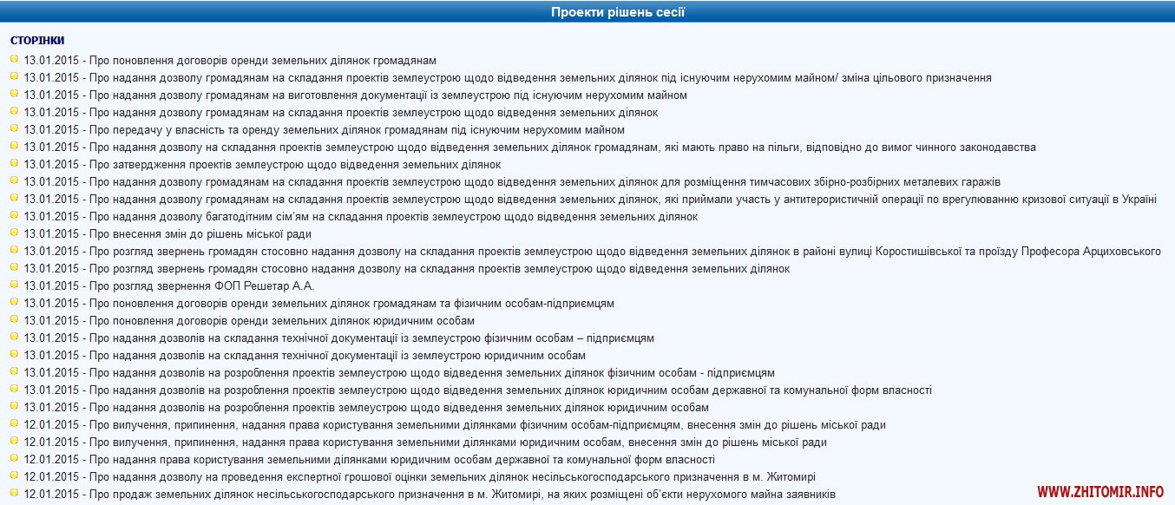Click bullet icon next to 'Про продаж земельних ділянок'
Viewport: 1175px width, 505px height.
(x=15, y=493)
